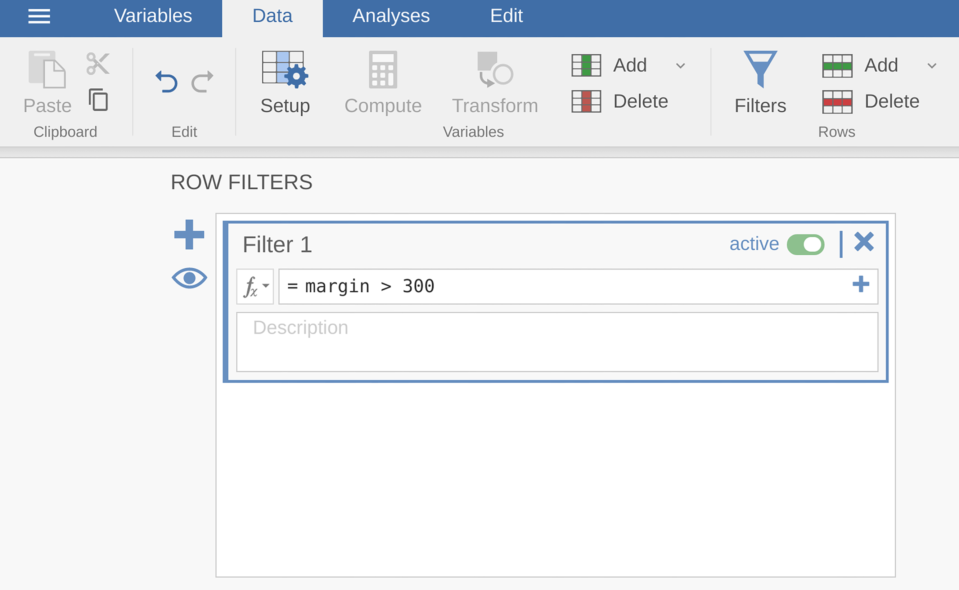Add a new row
Viewport: 959px width, 590px height.
(x=860, y=65)
